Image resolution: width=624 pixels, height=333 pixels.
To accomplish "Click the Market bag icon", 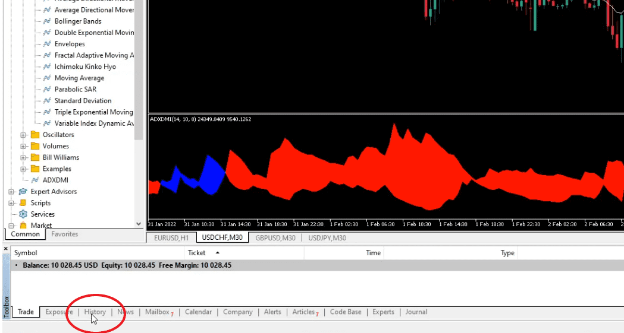I will point(23,226).
